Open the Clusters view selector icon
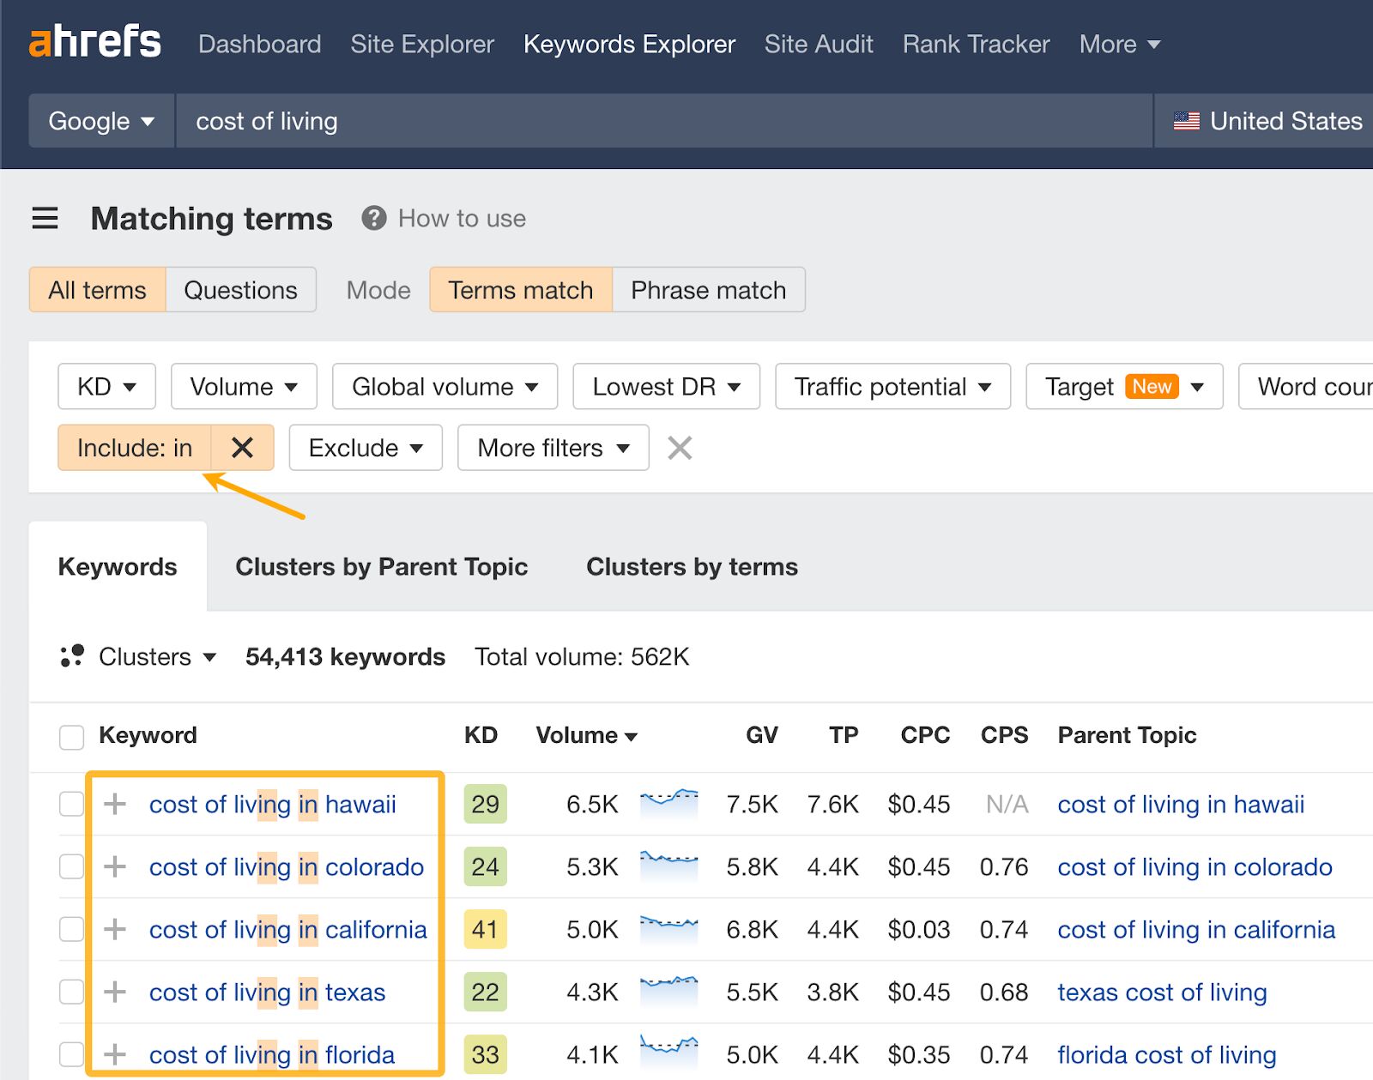 point(72,656)
